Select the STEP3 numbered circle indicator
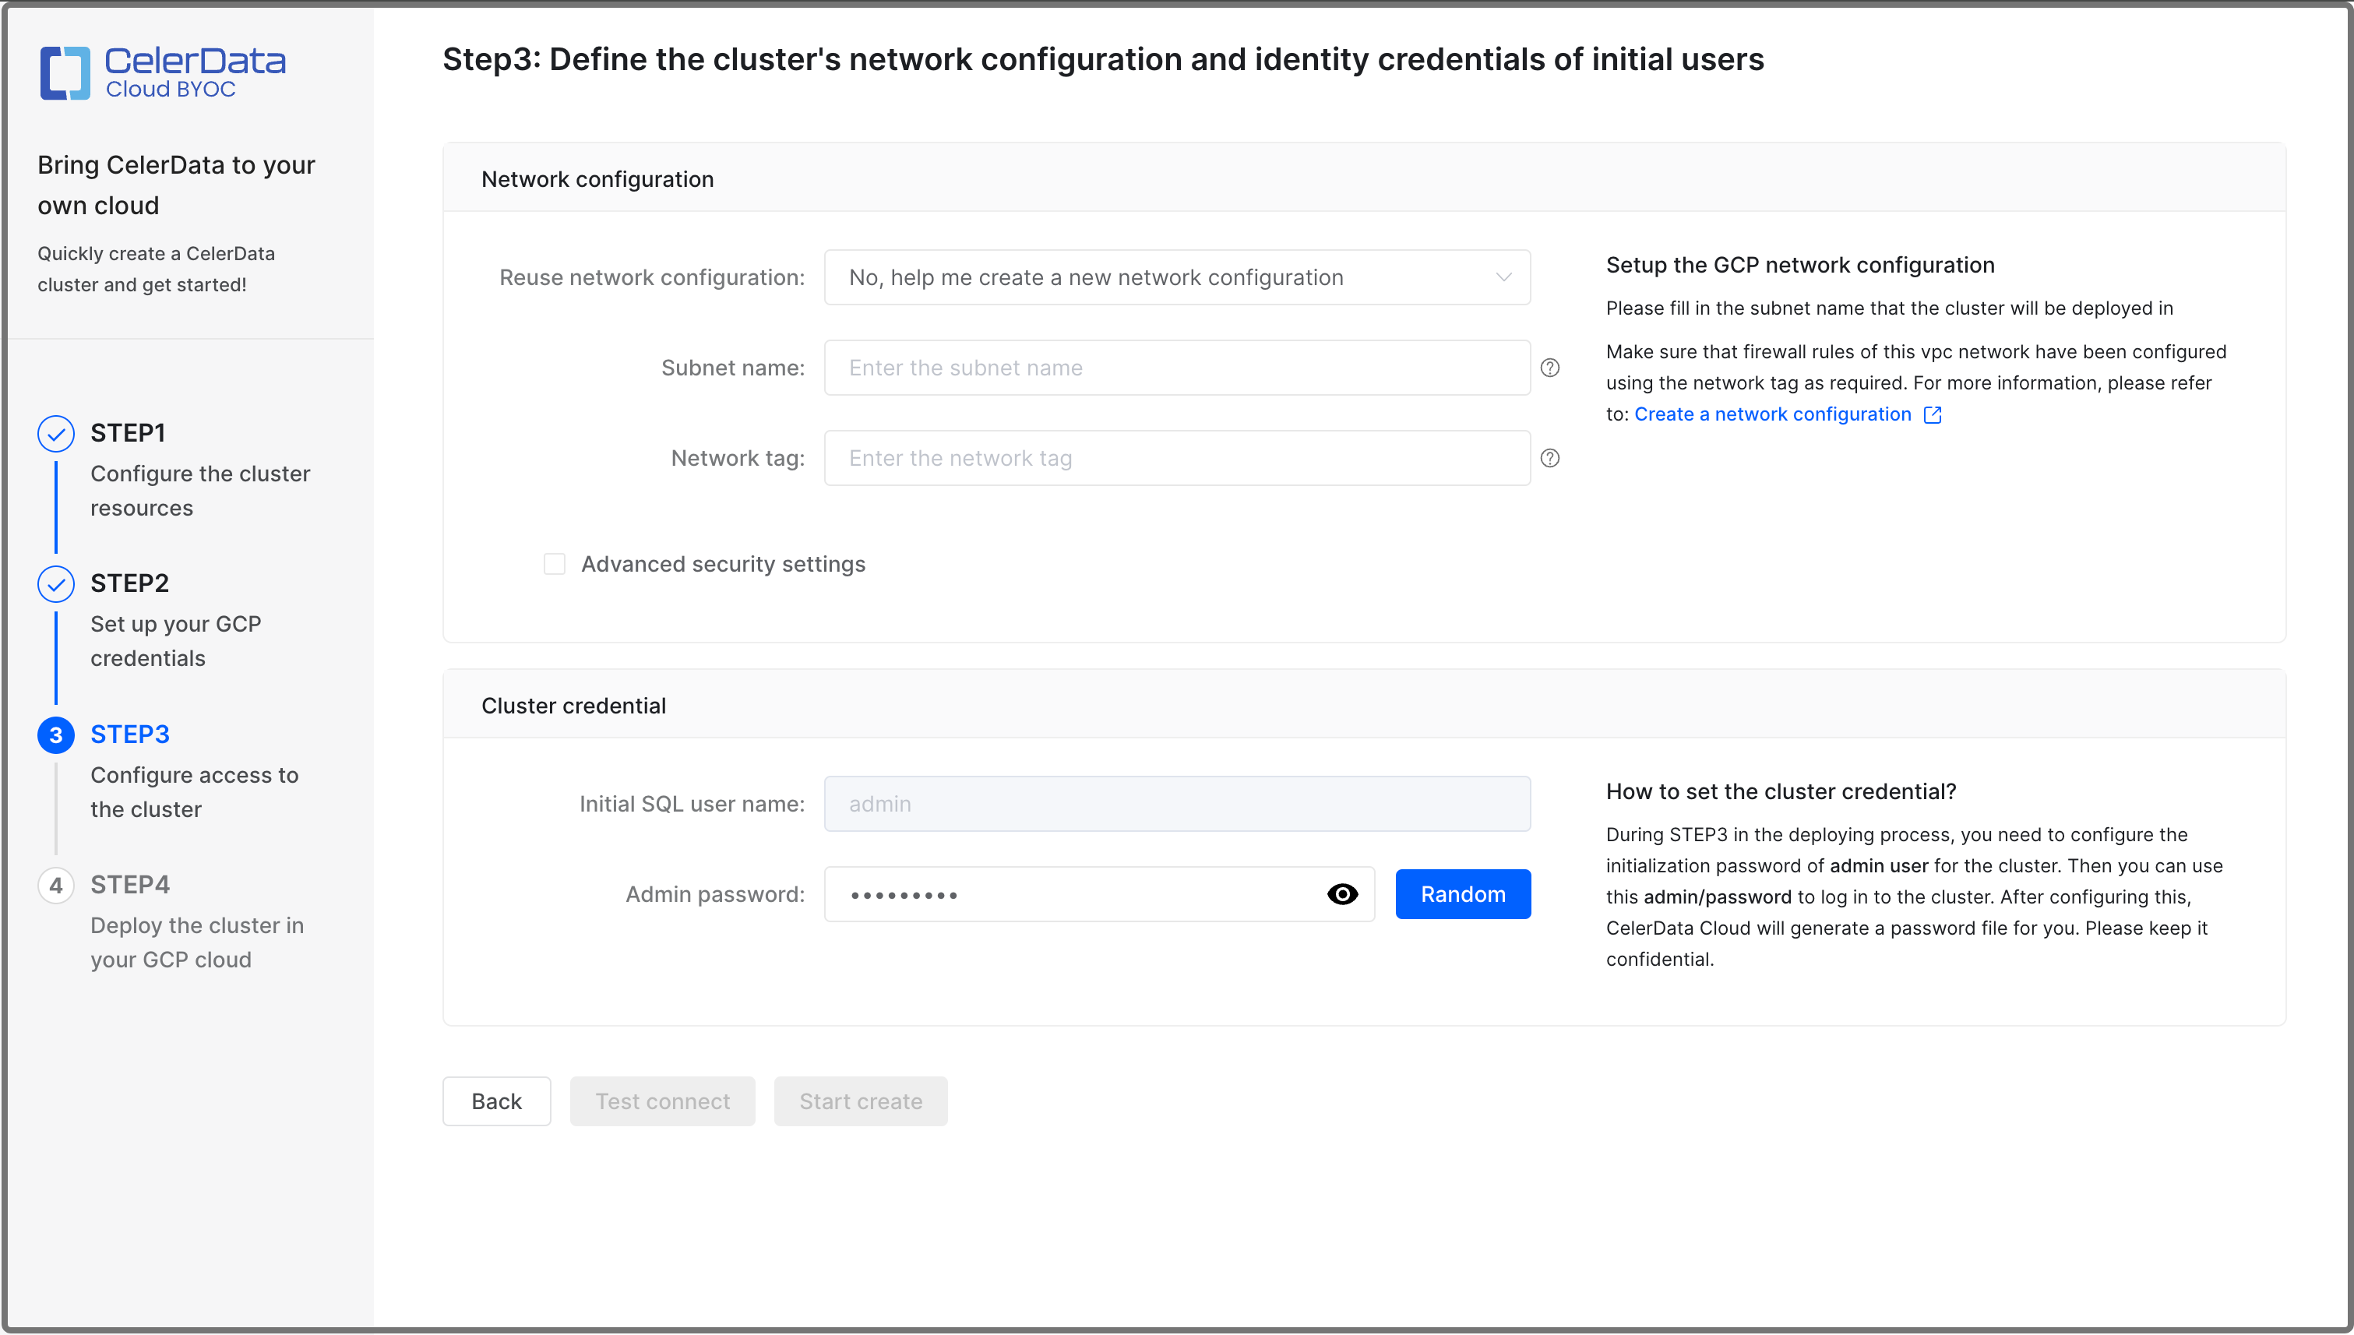 pyautogui.click(x=55, y=734)
